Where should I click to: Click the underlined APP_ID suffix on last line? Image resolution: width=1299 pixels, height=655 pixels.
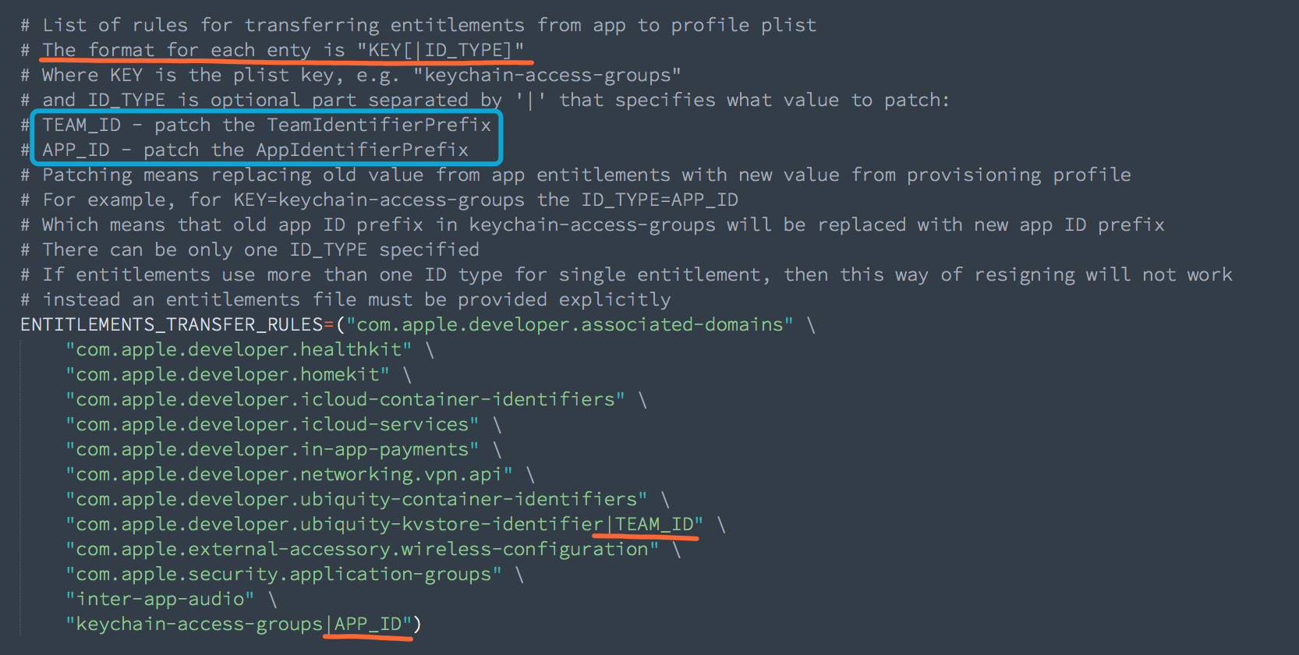[367, 624]
